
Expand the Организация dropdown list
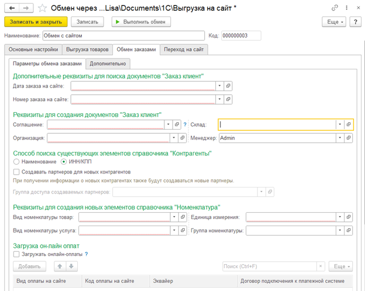coord(175,138)
